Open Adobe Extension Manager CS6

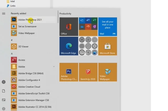pos(33,100)
